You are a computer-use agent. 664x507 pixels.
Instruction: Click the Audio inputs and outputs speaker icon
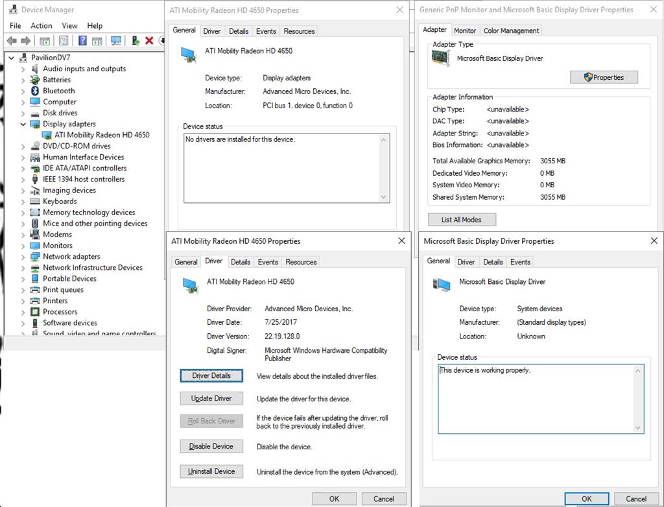(x=35, y=69)
